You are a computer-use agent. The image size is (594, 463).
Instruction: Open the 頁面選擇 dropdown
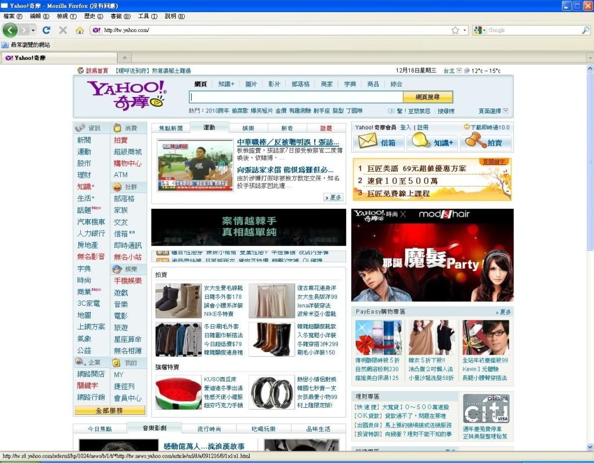click(x=505, y=111)
